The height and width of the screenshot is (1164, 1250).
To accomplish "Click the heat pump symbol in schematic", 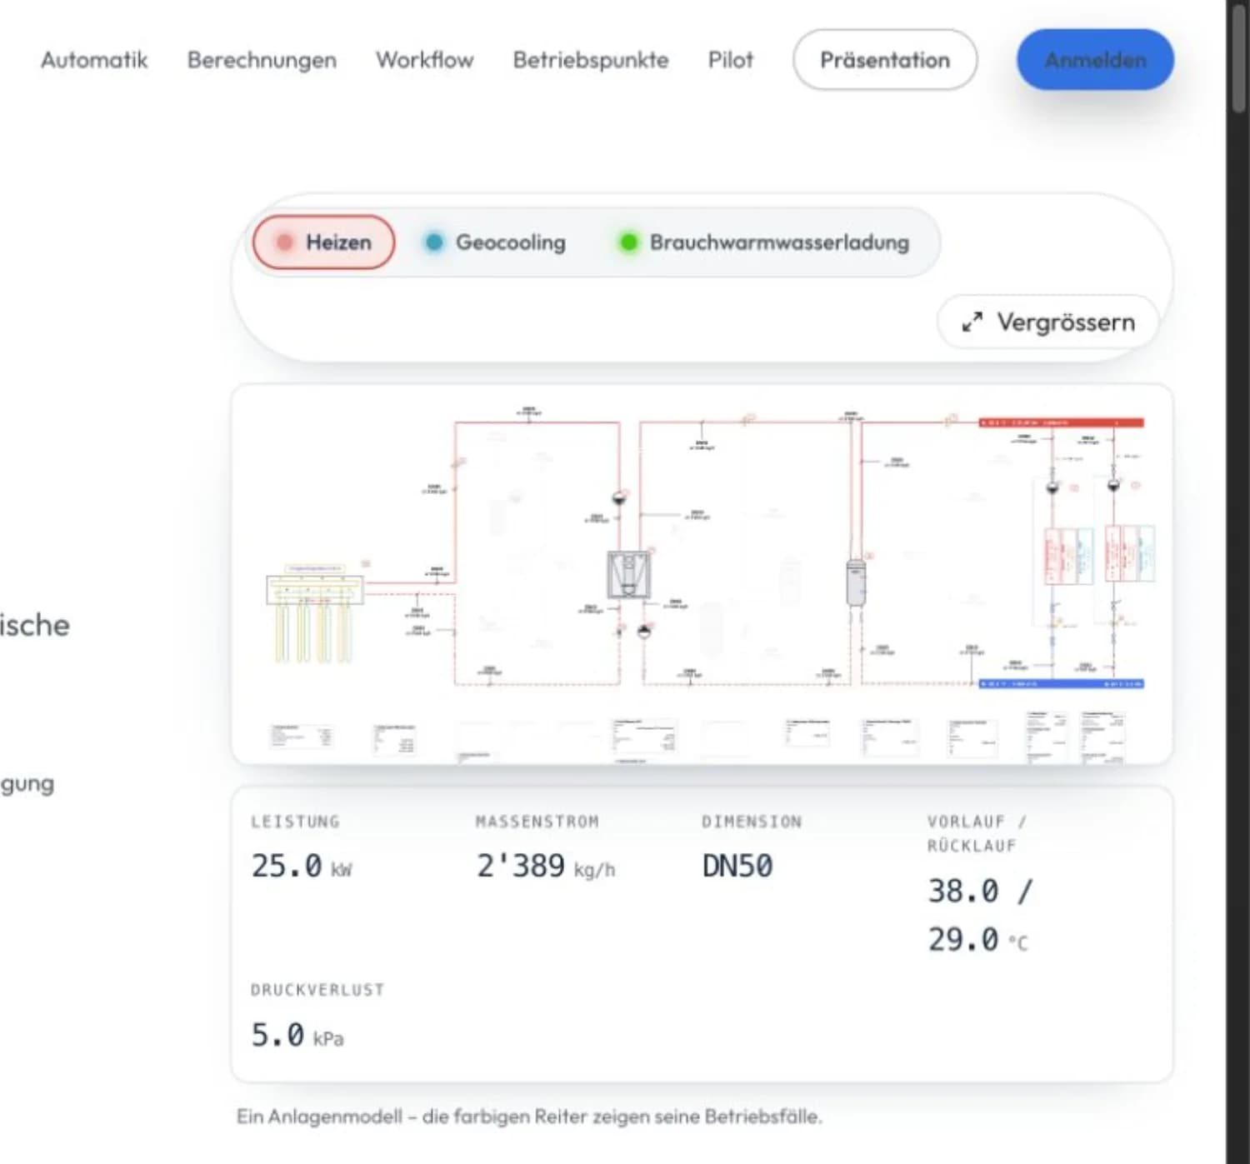I will [629, 575].
